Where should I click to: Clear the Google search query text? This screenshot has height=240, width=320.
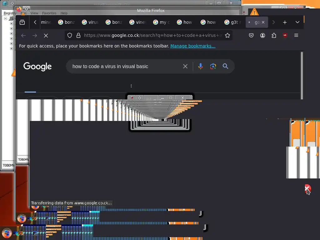pos(185,66)
